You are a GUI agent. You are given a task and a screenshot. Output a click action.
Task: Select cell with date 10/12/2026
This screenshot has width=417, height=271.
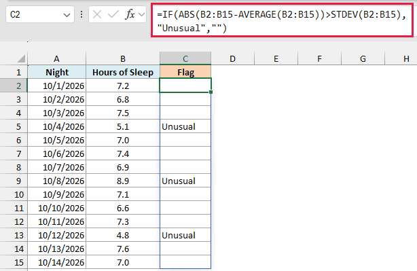pos(56,235)
